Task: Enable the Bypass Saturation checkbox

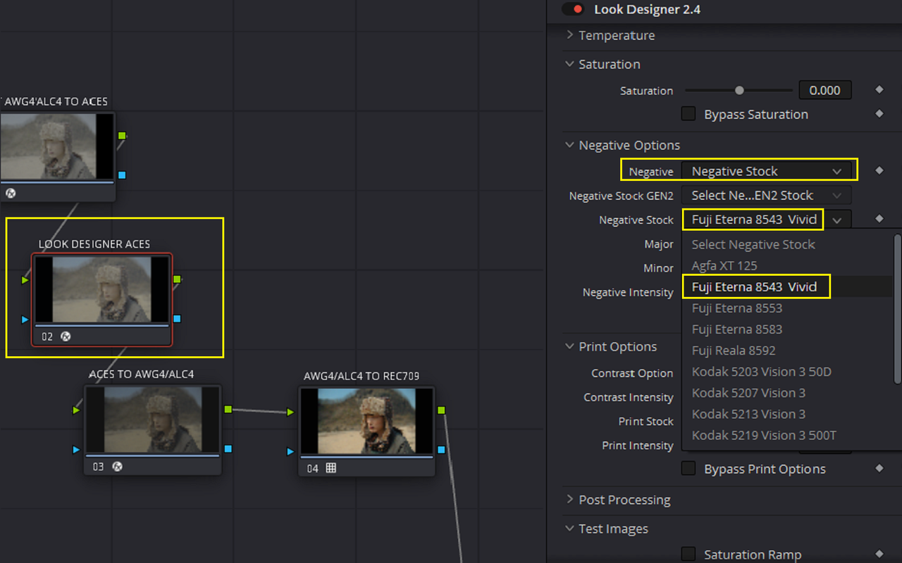Action: [x=688, y=114]
